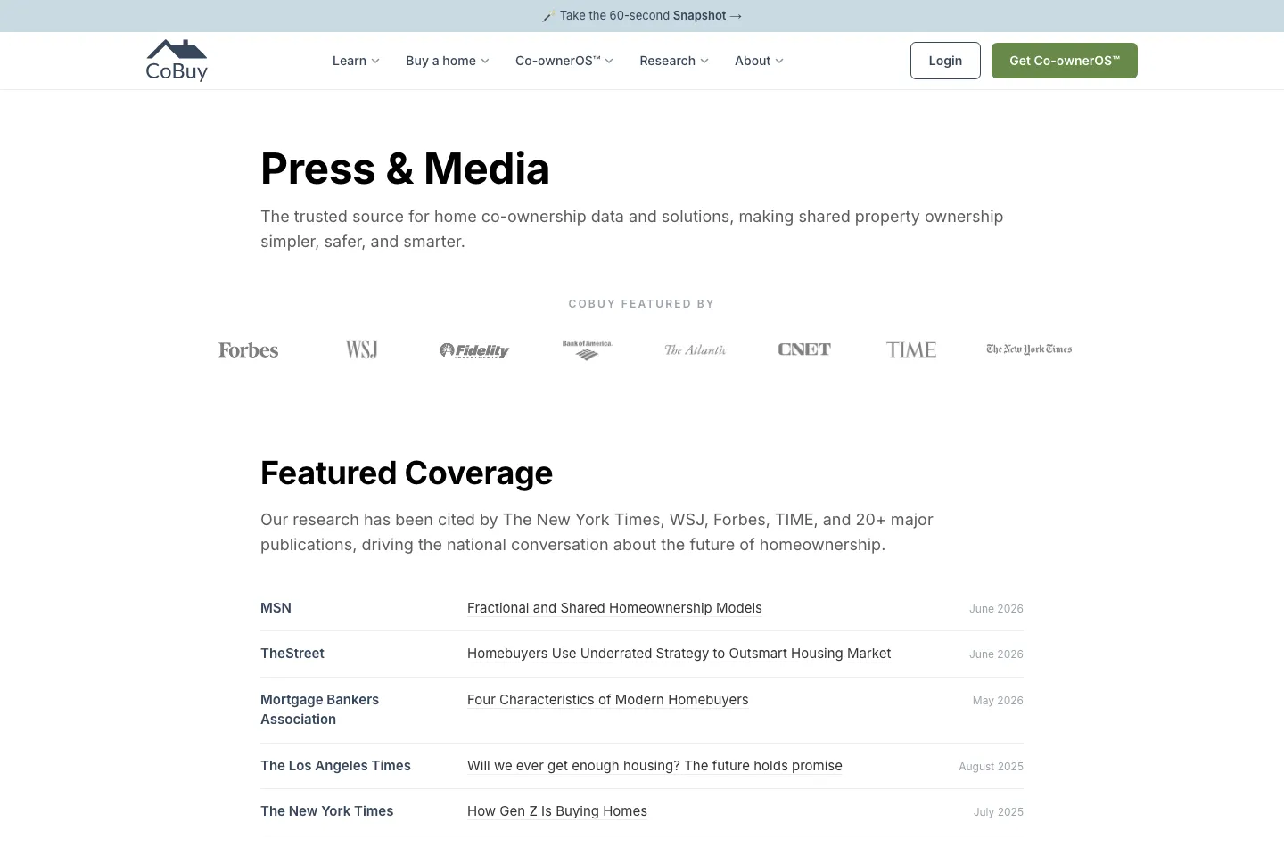Click the Bank of America logo
1284x847 pixels.
pyautogui.click(x=587, y=349)
